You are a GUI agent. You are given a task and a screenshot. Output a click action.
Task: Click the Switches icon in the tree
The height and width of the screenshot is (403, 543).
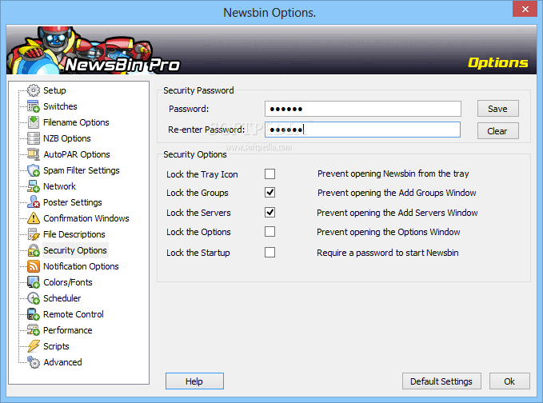[x=34, y=106]
